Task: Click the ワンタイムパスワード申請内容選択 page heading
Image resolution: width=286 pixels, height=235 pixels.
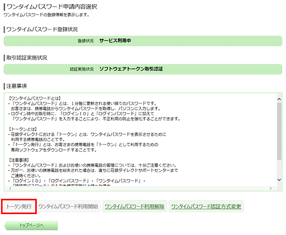Action: 52,7
